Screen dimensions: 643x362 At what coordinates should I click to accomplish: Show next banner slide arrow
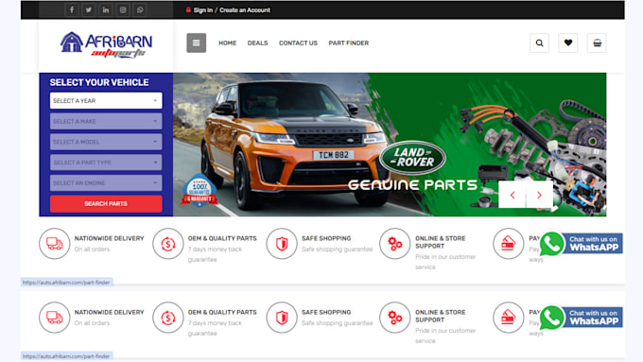[x=539, y=195]
